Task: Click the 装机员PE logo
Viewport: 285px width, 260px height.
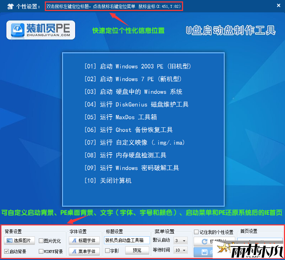Action: 40,30
